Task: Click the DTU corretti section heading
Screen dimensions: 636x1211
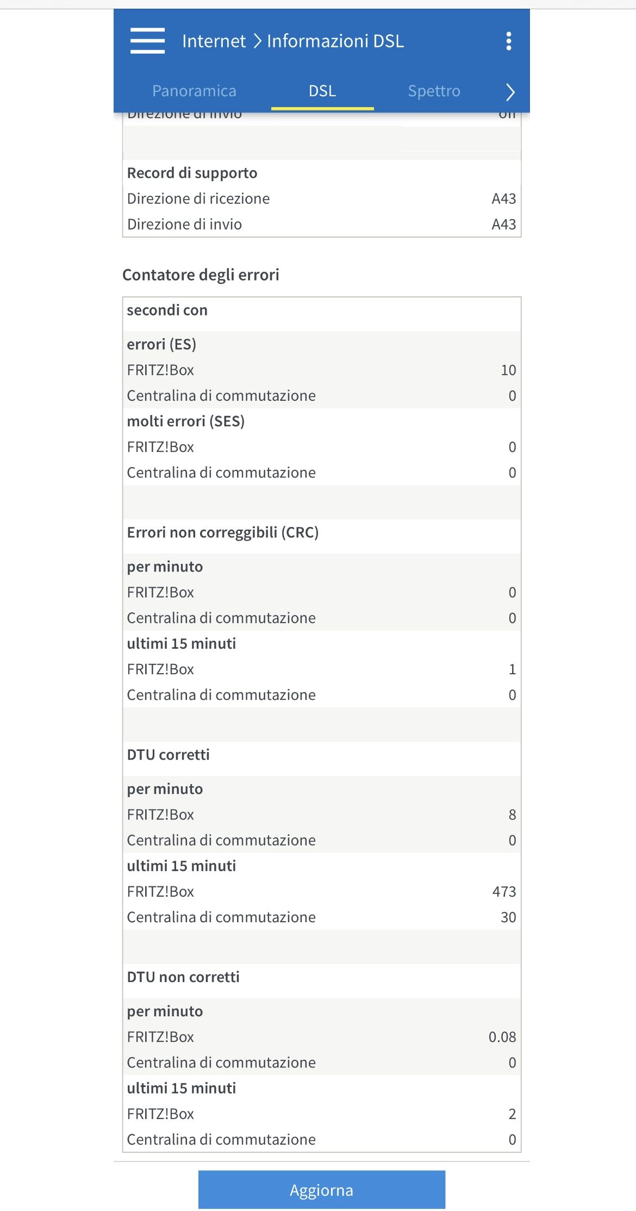Action: (168, 755)
